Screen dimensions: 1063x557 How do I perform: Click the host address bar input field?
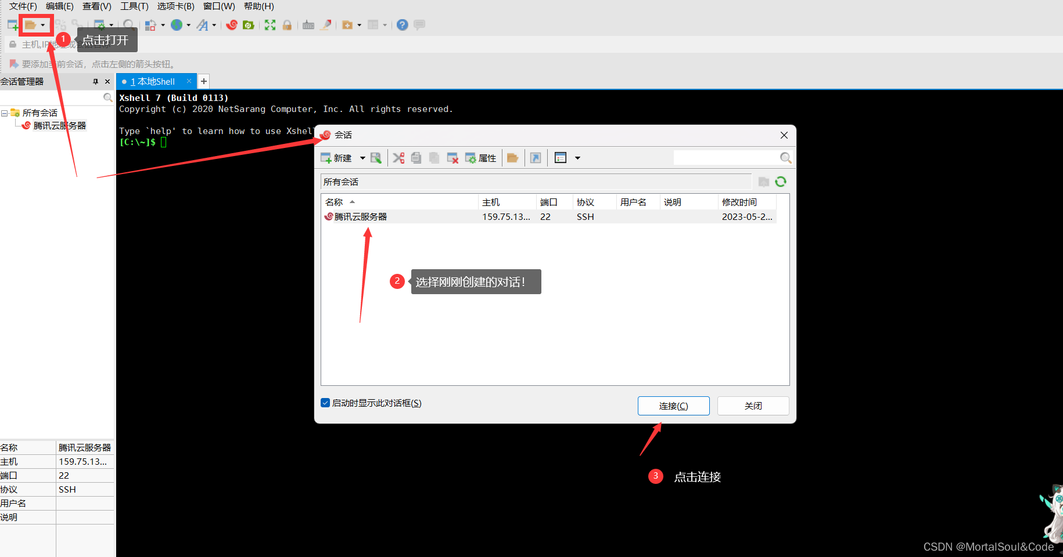[x=534, y=45]
